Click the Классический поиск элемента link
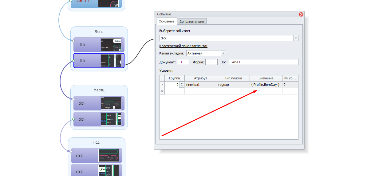The image size is (371, 176). pos(183,46)
